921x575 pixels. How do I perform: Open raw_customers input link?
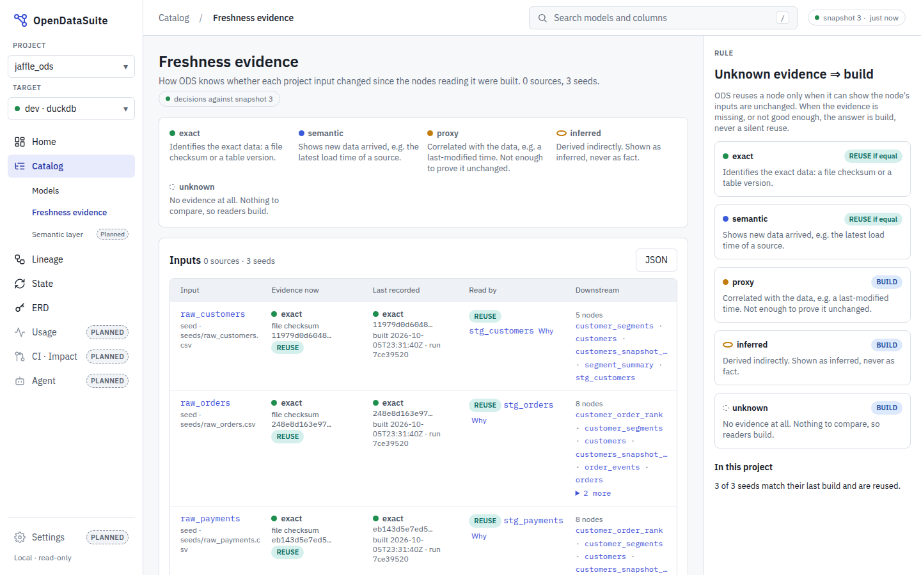tap(212, 314)
